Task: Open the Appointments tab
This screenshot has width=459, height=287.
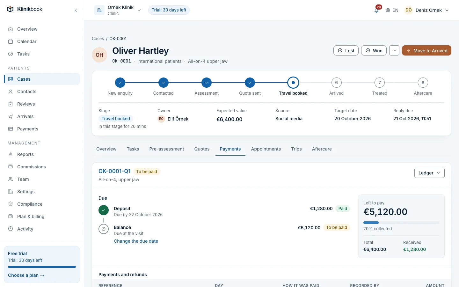Action: pos(266,149)
